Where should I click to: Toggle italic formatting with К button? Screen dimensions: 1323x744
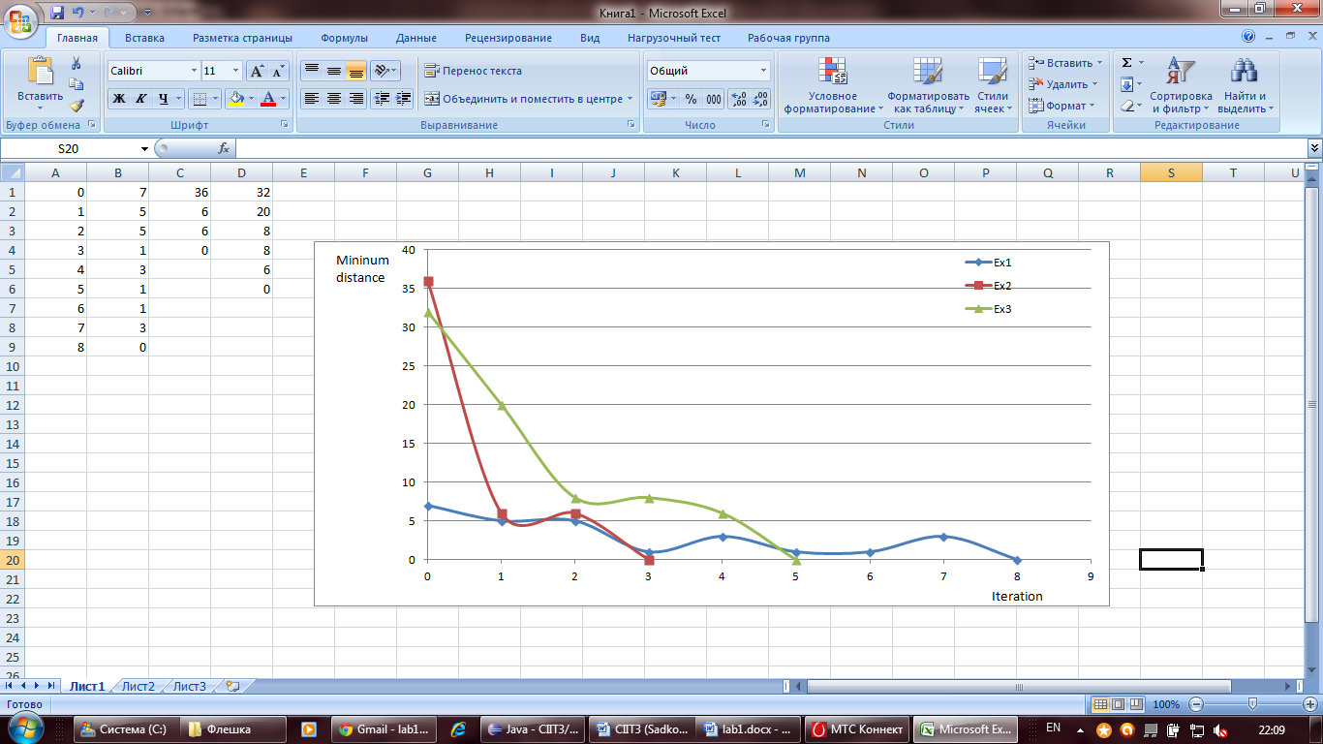140,99
